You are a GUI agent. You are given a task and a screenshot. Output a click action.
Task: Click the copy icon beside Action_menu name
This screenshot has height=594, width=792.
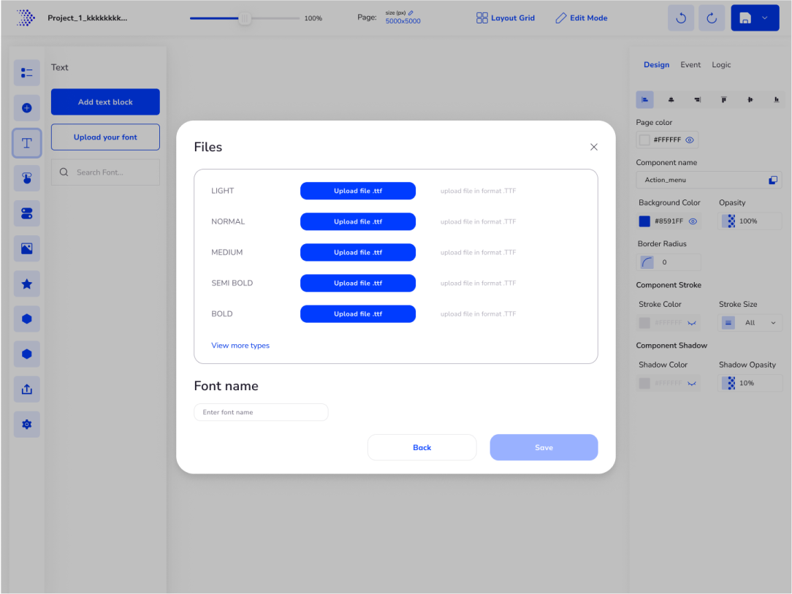pos(771,179)
